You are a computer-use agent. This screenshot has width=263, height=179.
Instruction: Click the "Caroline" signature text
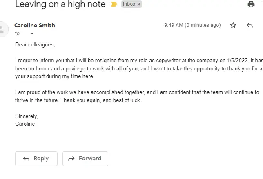25,124
